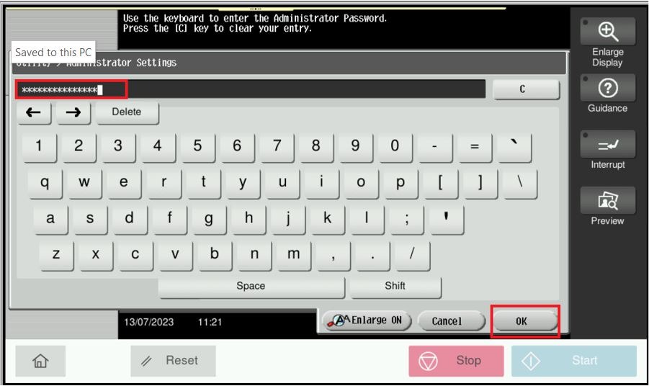Viewport: 649px width, 386px height.
Task: Move cursor left with left arrow key
Action: (34, 112)
